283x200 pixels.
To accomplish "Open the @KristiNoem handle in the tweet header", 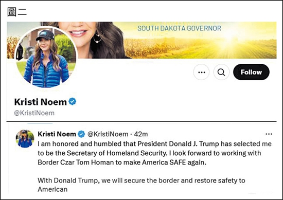I will coord(108,134).
